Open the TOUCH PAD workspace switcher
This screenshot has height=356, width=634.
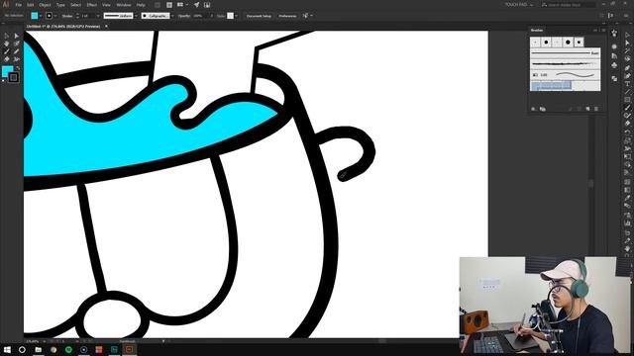pos(519,5)
